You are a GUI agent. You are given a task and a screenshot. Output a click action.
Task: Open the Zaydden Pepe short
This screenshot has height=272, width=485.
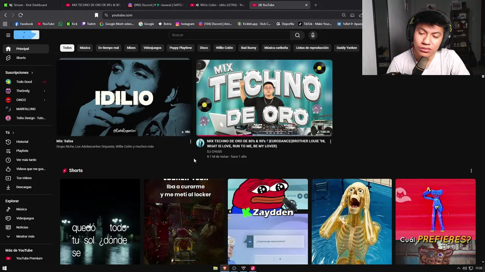pos(268,222)
